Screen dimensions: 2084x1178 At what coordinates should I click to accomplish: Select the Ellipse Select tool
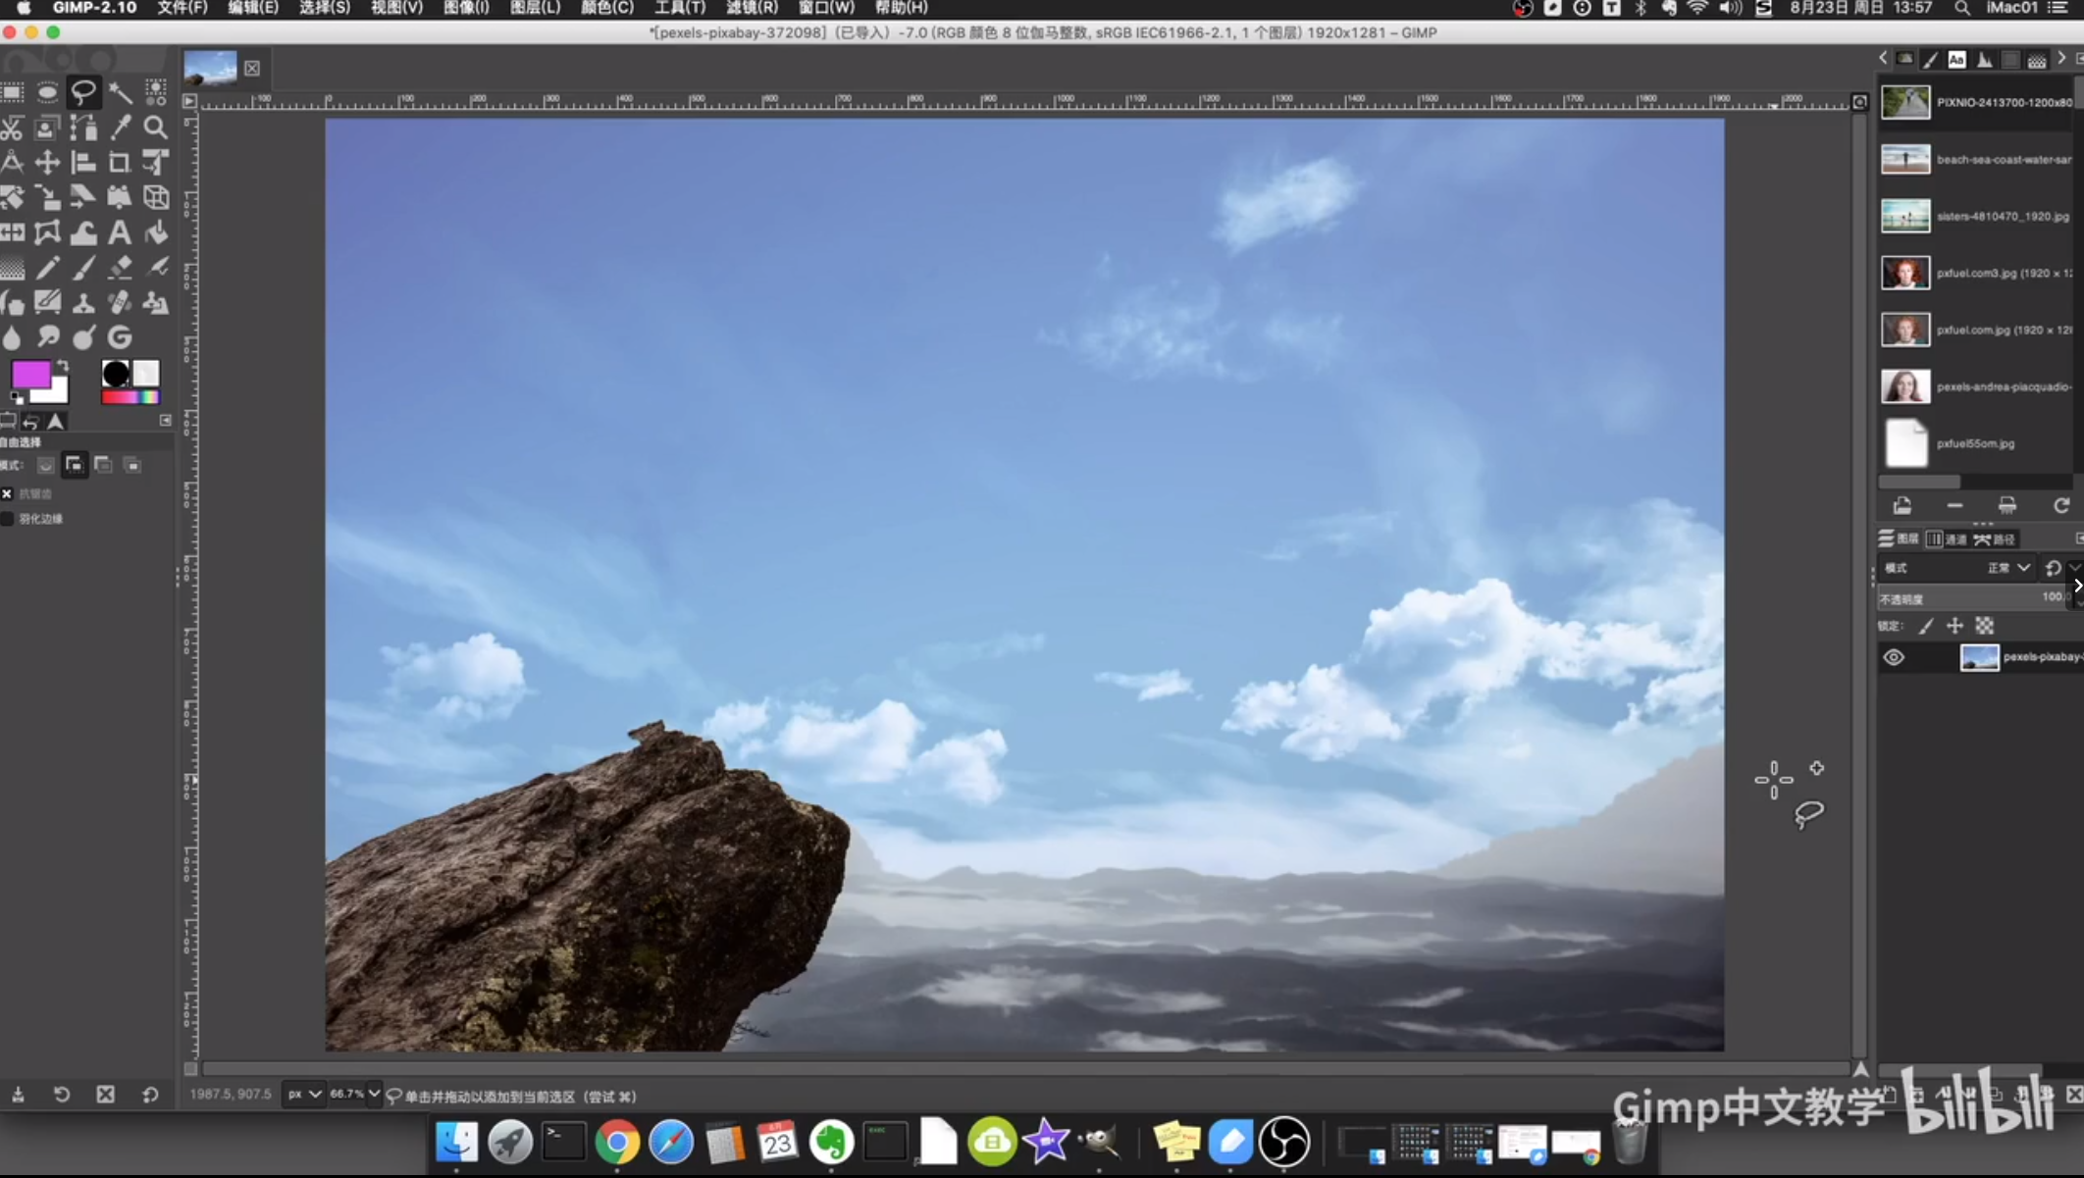(x=47, y=92)
